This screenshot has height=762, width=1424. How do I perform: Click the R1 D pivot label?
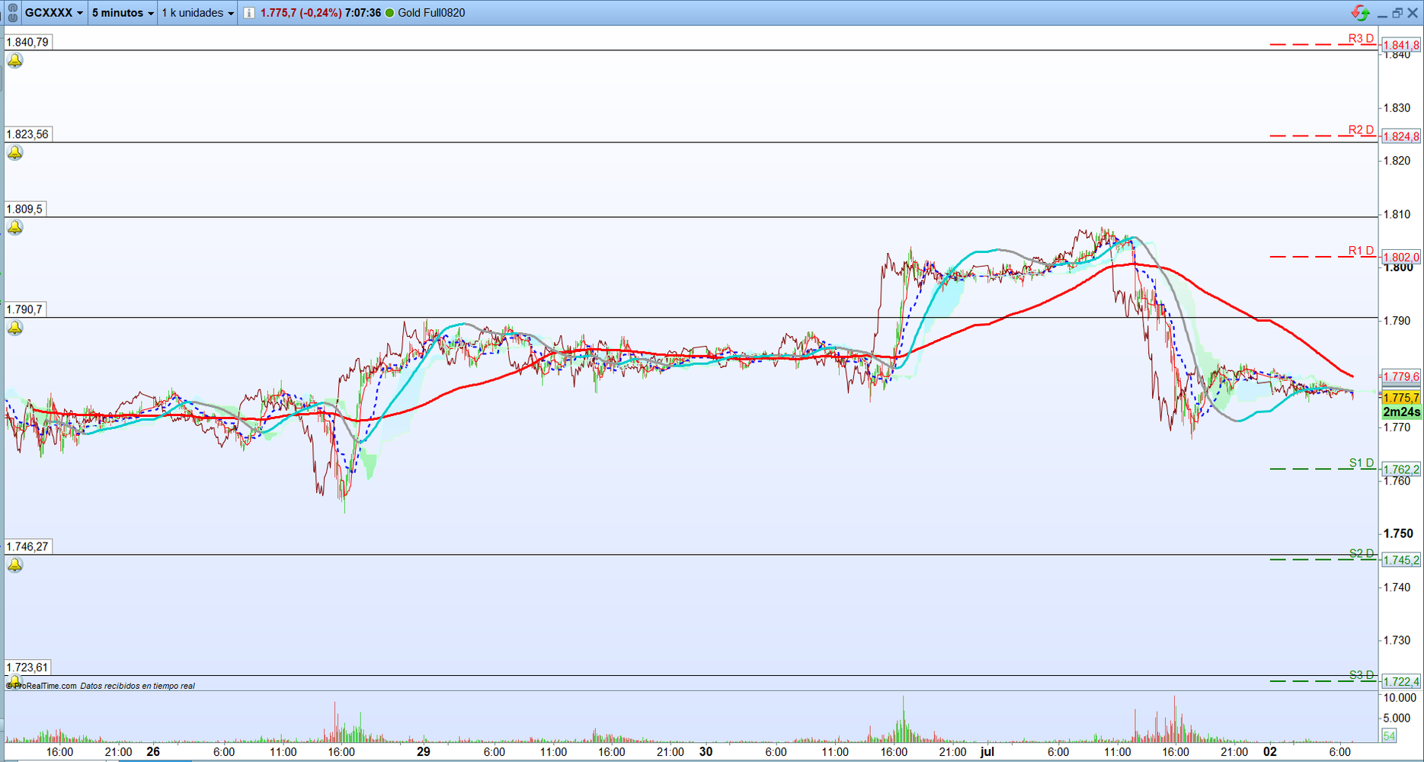(x=1361, y=251)
